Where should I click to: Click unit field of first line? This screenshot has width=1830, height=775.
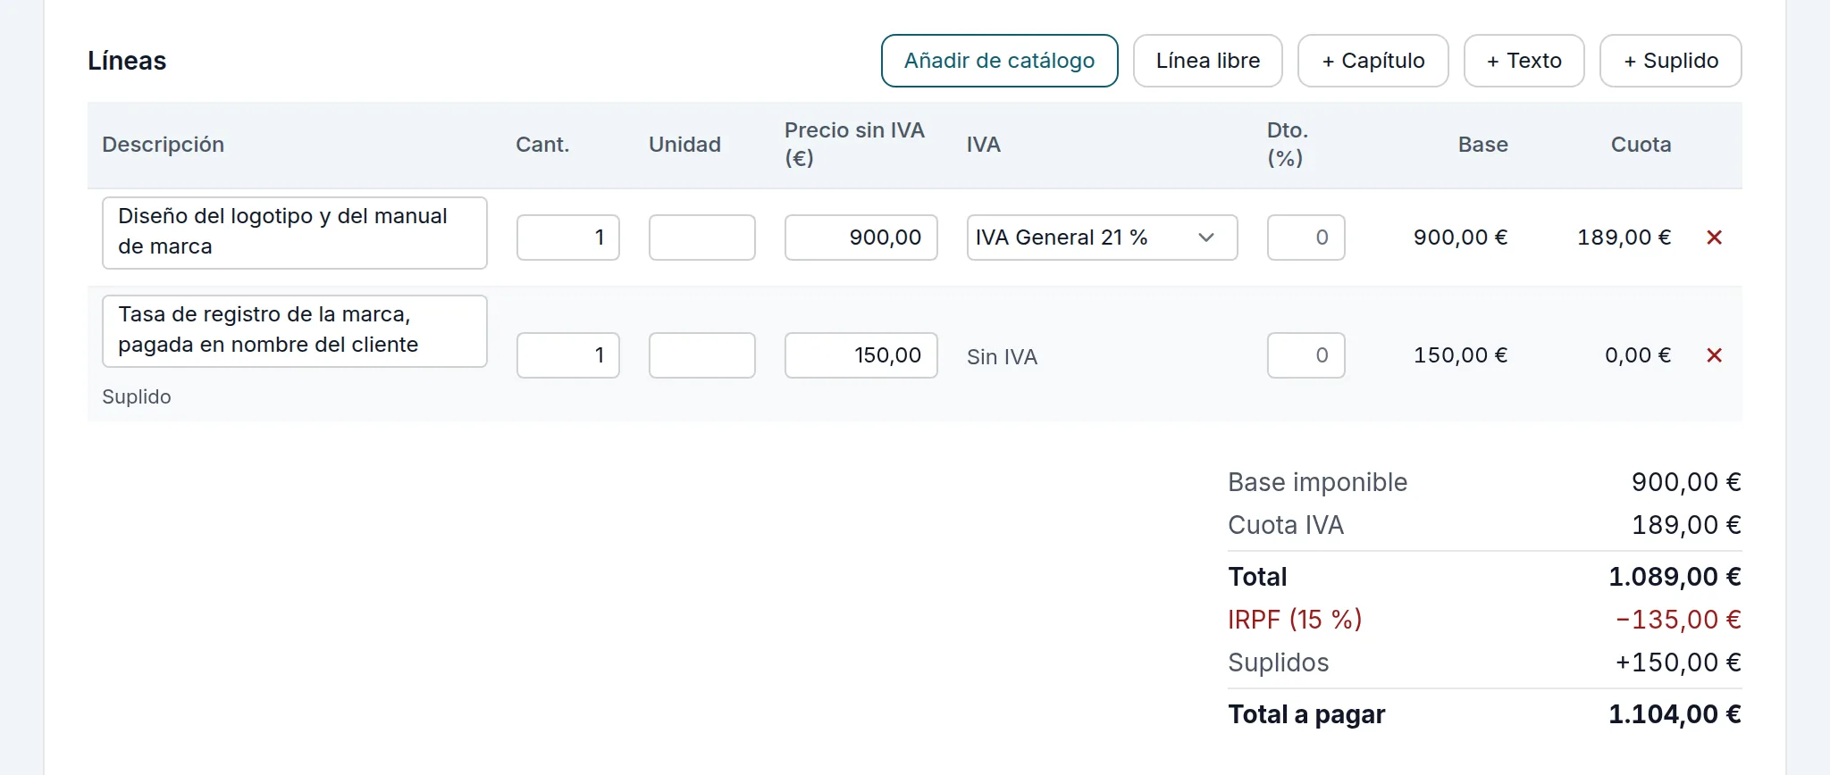coord(702,237)
